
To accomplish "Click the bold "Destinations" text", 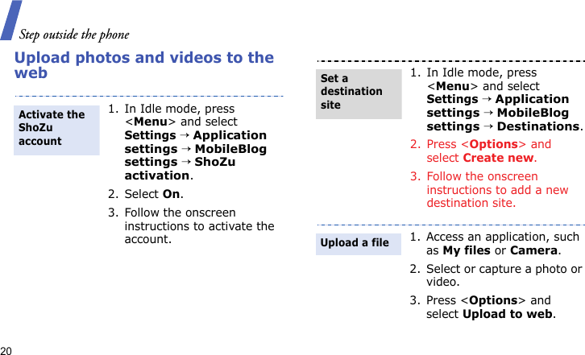I will click(539, 126).
